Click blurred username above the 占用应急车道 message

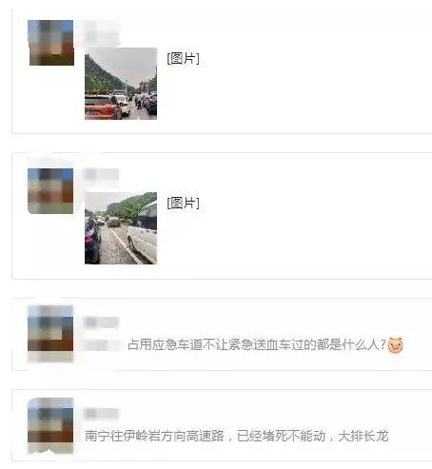[x=101, y=322]
